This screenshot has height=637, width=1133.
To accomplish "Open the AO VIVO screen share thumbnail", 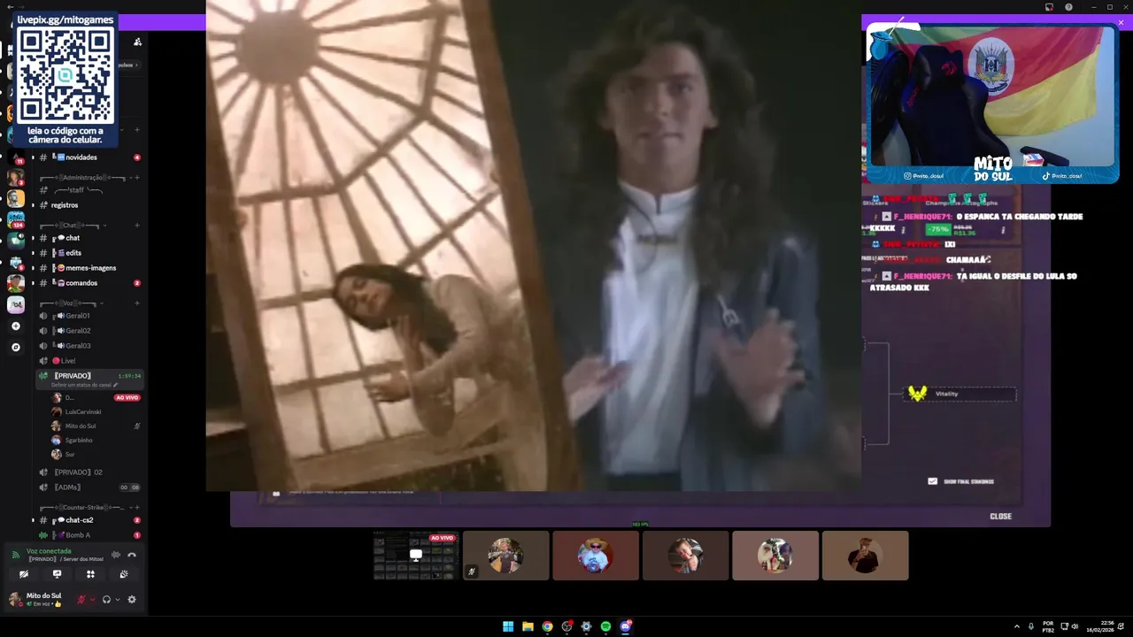I will [x=415, y=556].
